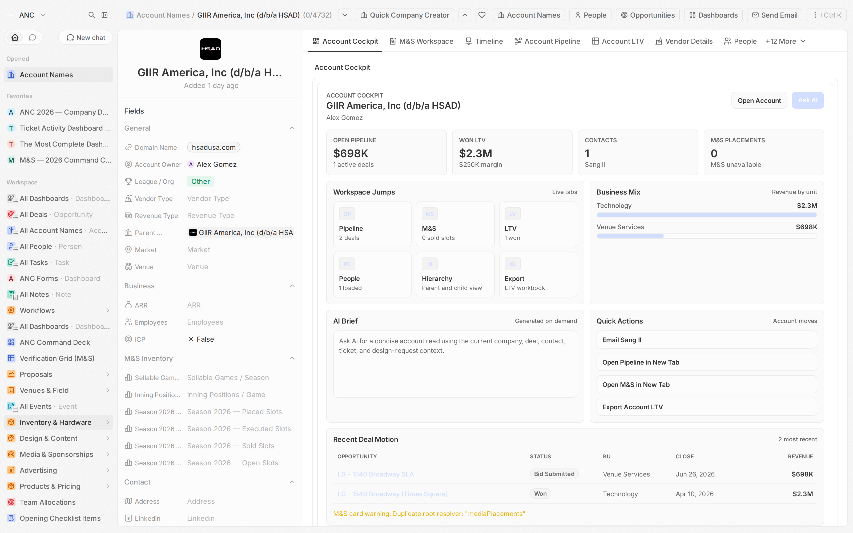Viewport: 853px width, 533px height.
Task: Switch to the Vendor Details tab
Action: tap(684, 41)
